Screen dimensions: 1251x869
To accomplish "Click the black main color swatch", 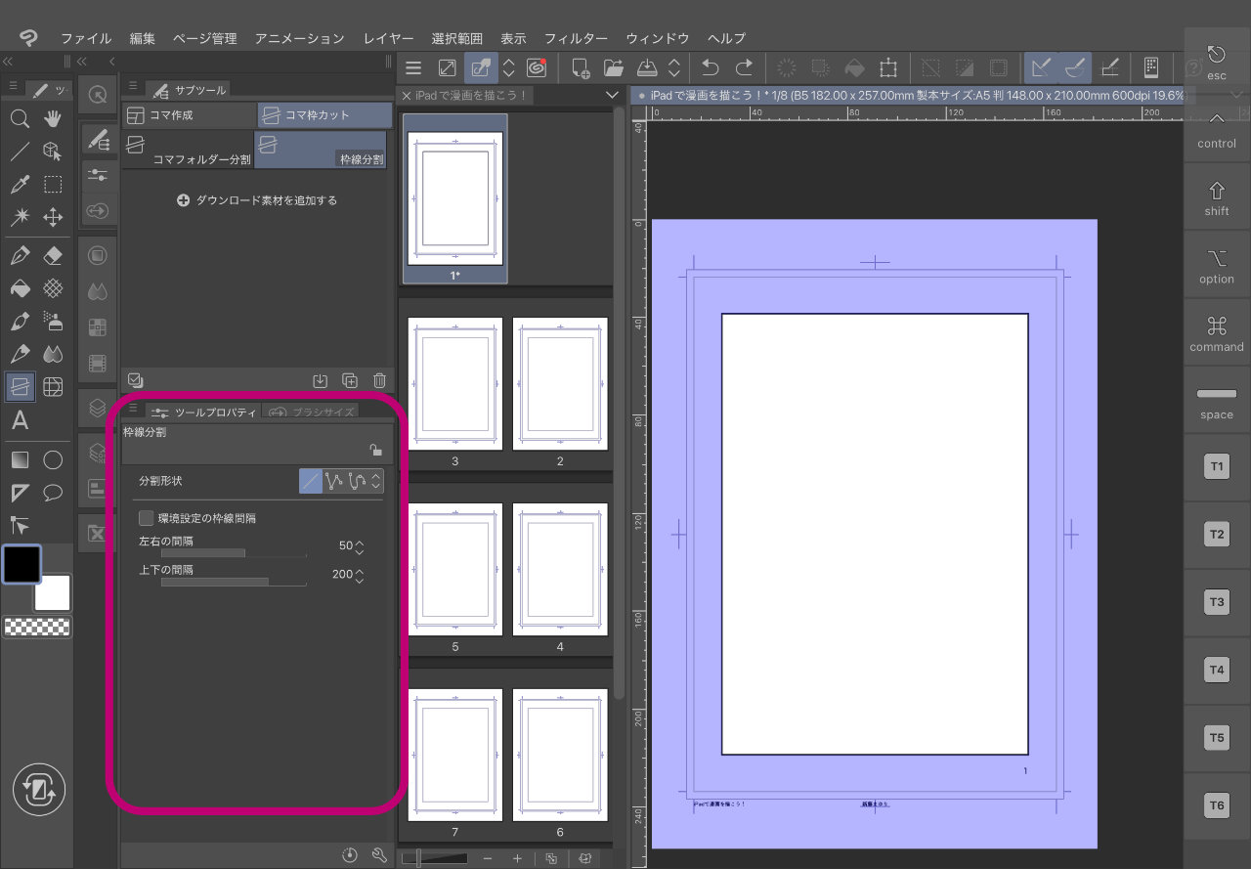I will 22,563.
